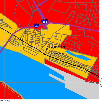Viewport: 102px width, 102px height.
Task: Click the Interstate 283 highway shield
Action: pyautogui.click(x=45, y=21)
